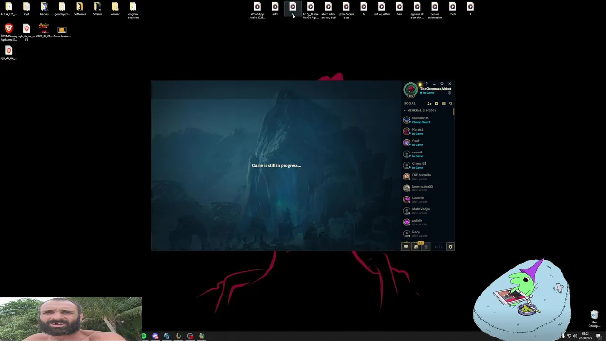
Task: Select the Games desktop folder
Action: [44, 9]
